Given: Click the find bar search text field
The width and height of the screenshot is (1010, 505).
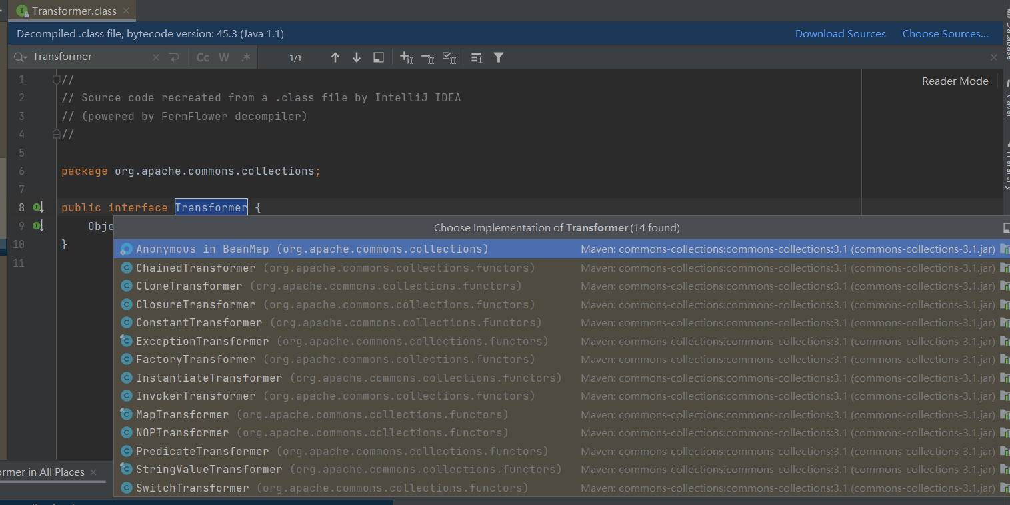Looking at the screenshot, I should (x=90, y=57).
